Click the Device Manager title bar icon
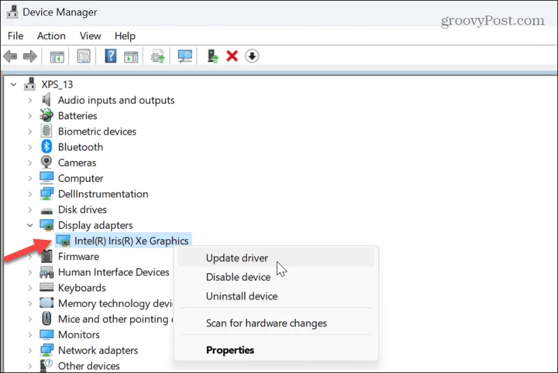 pyautogui.click(x=12, y=12)
